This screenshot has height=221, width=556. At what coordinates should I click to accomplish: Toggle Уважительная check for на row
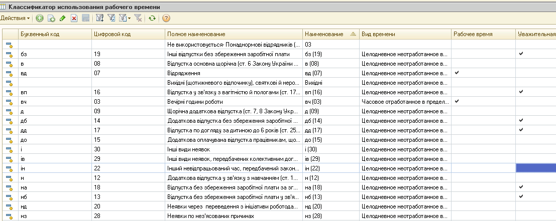pyautogui.click(x=521, y=187)
